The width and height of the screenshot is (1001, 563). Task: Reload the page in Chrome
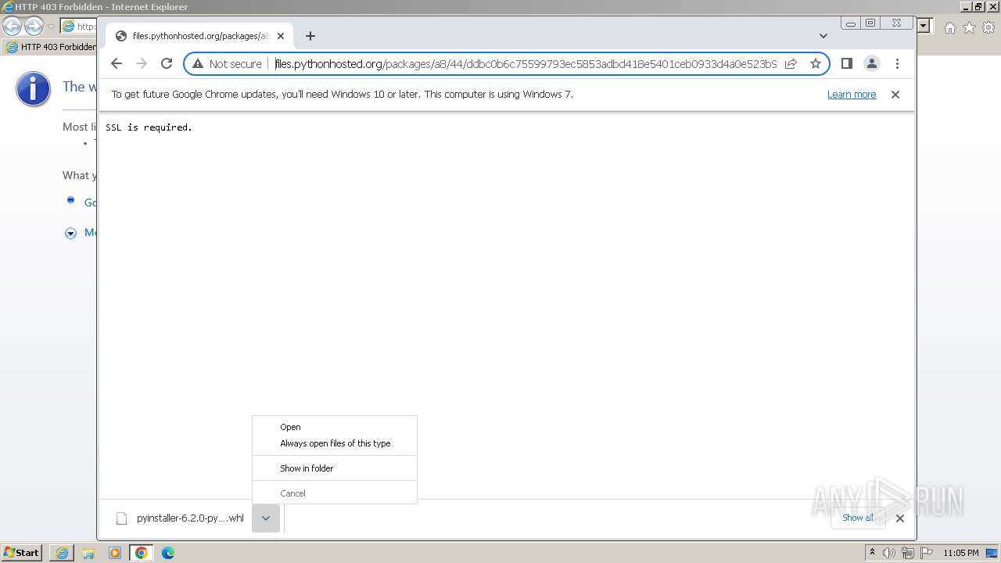click(167, 64)
